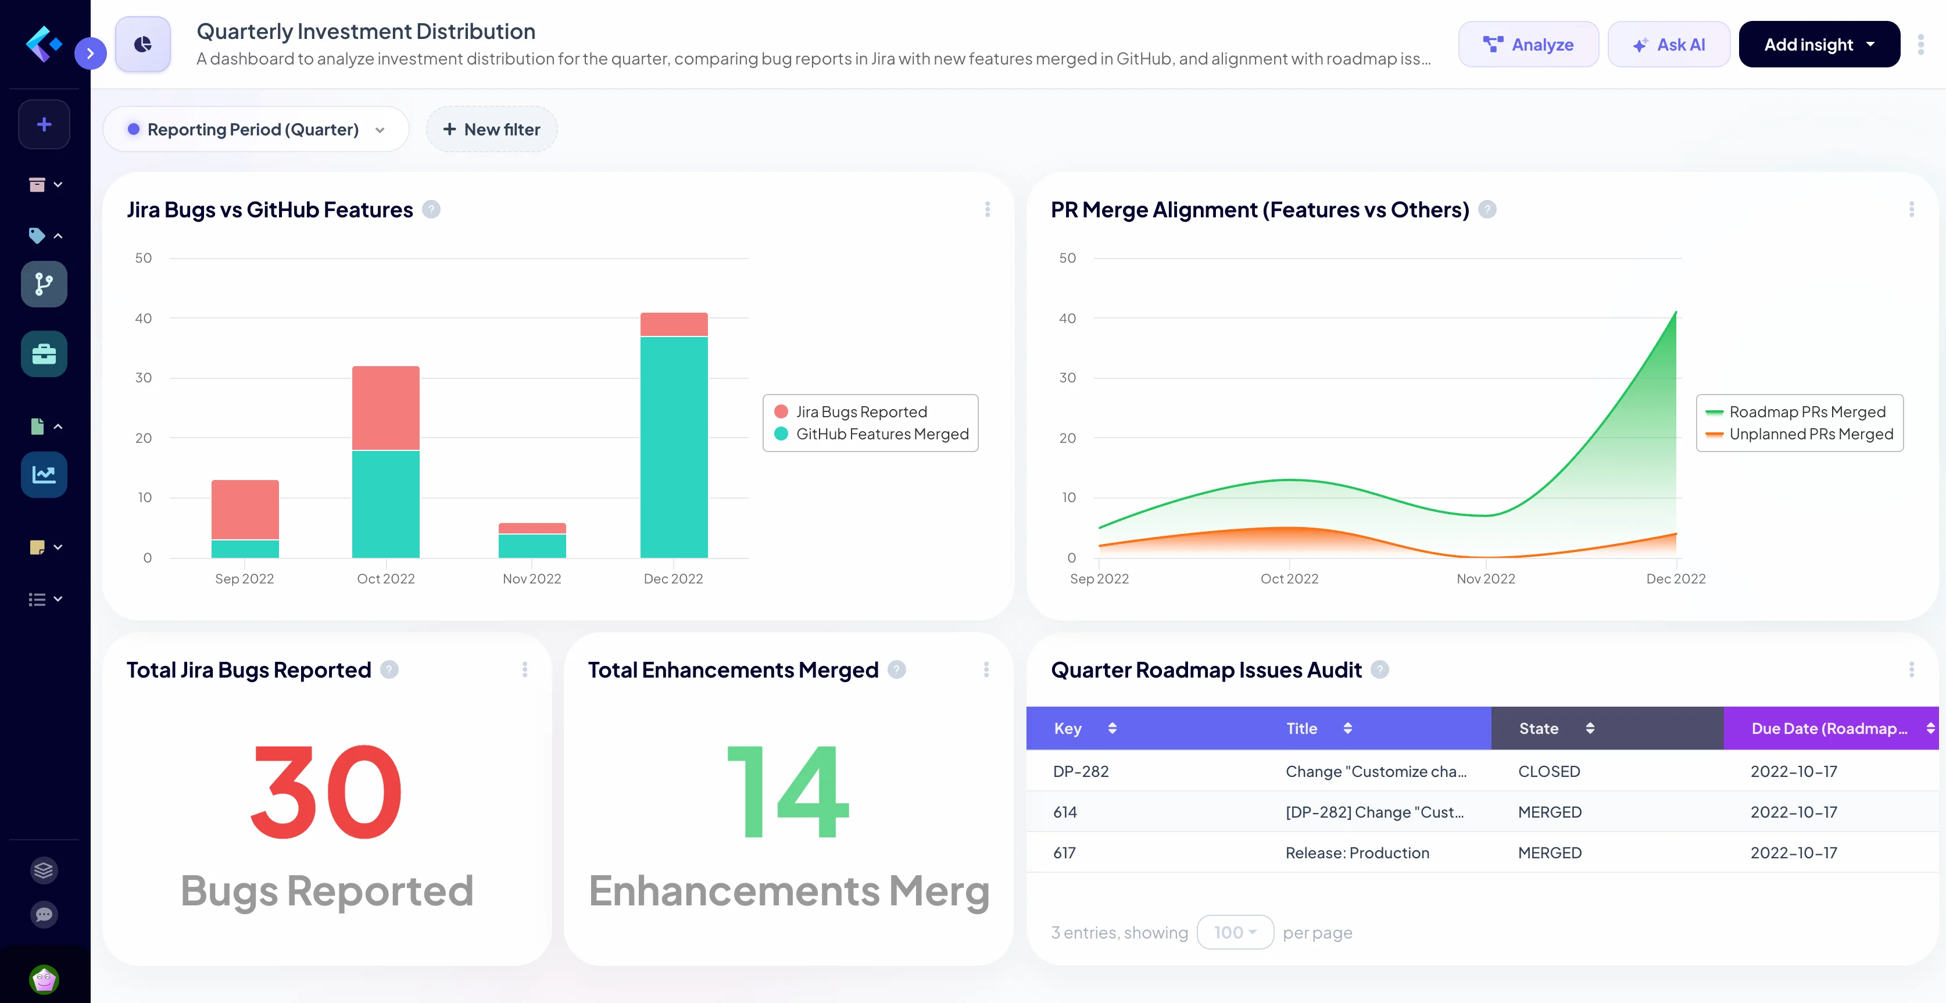Select the DP-282 row key
Image resolution: width=1946 pixels, height=1003 pixels.
[1081, 771]
